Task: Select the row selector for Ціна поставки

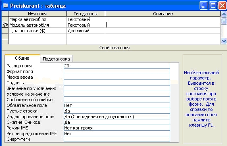Action: [5, 31]
